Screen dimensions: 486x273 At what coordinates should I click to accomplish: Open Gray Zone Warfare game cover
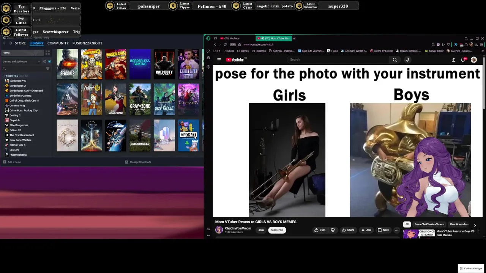(140, 99)
